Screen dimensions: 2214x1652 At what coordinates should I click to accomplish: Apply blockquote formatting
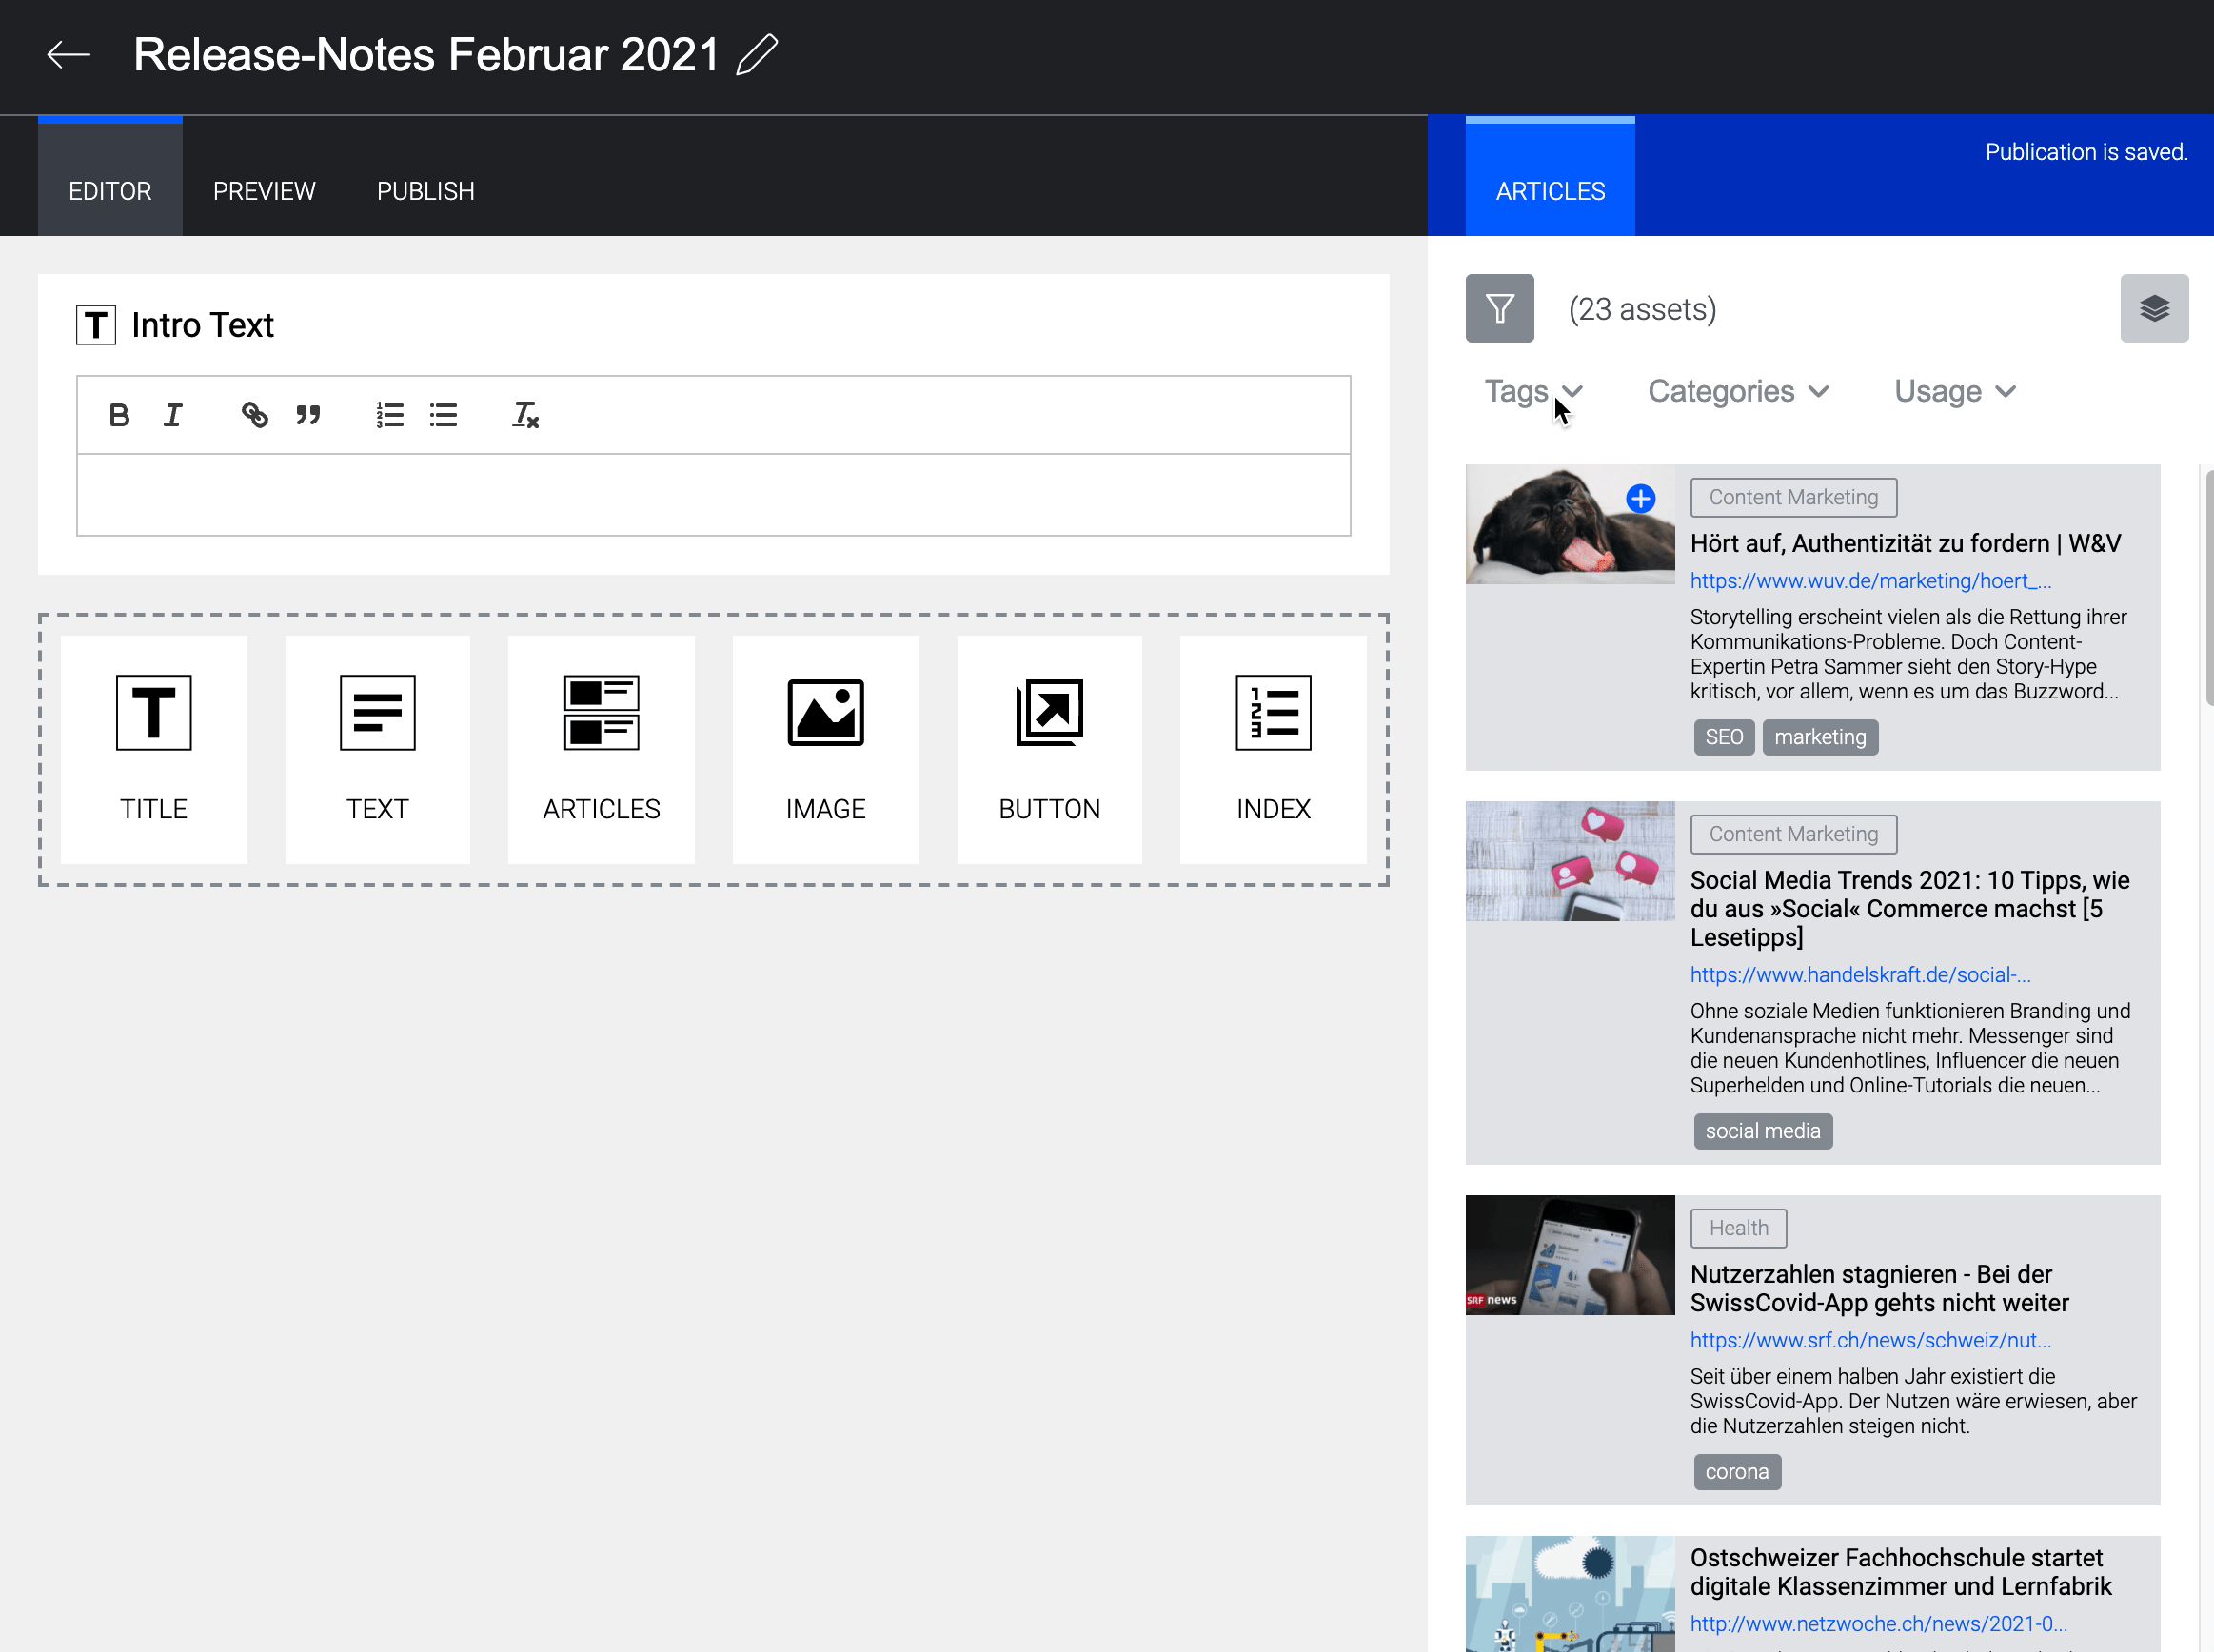pyautogui.click(x=308, y=414)
